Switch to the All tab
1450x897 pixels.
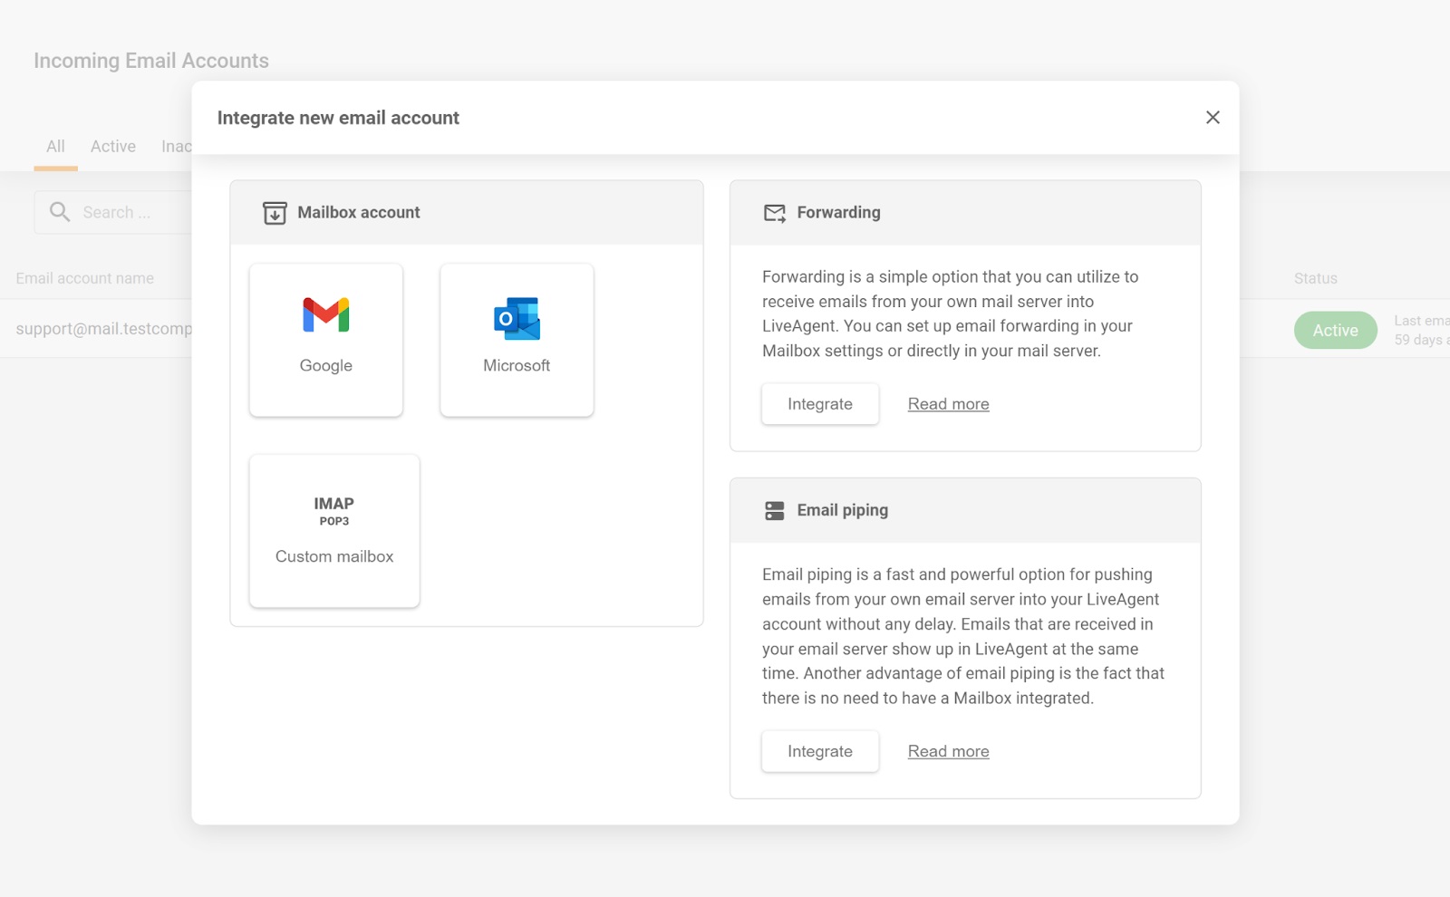pyautogui.click(x=55, y=147)
